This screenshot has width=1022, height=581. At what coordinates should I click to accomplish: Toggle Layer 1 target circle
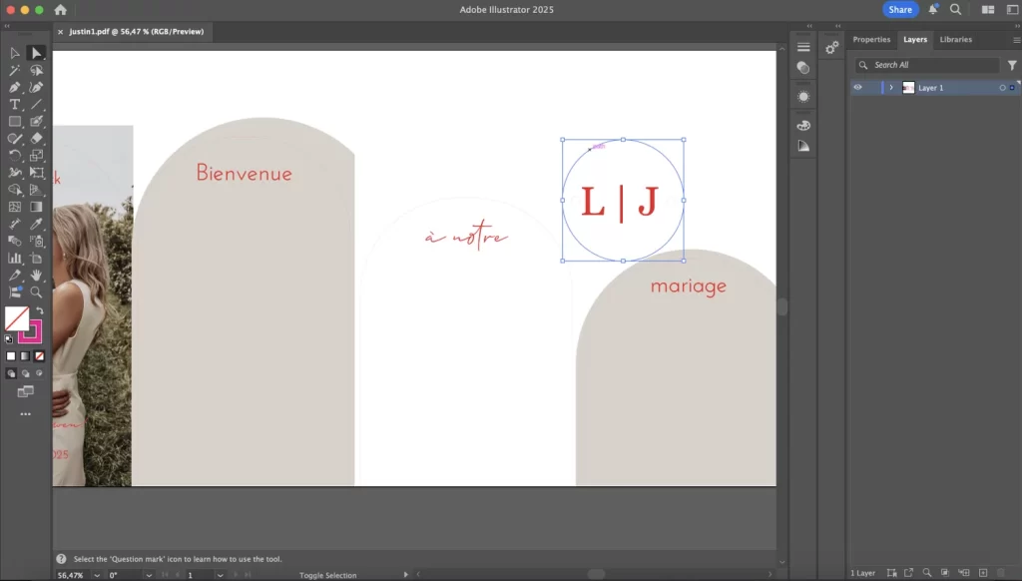point(1002,88)
